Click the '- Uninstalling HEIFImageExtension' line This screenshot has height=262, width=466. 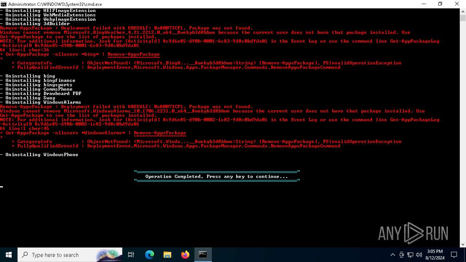click(x=48, y=11)
